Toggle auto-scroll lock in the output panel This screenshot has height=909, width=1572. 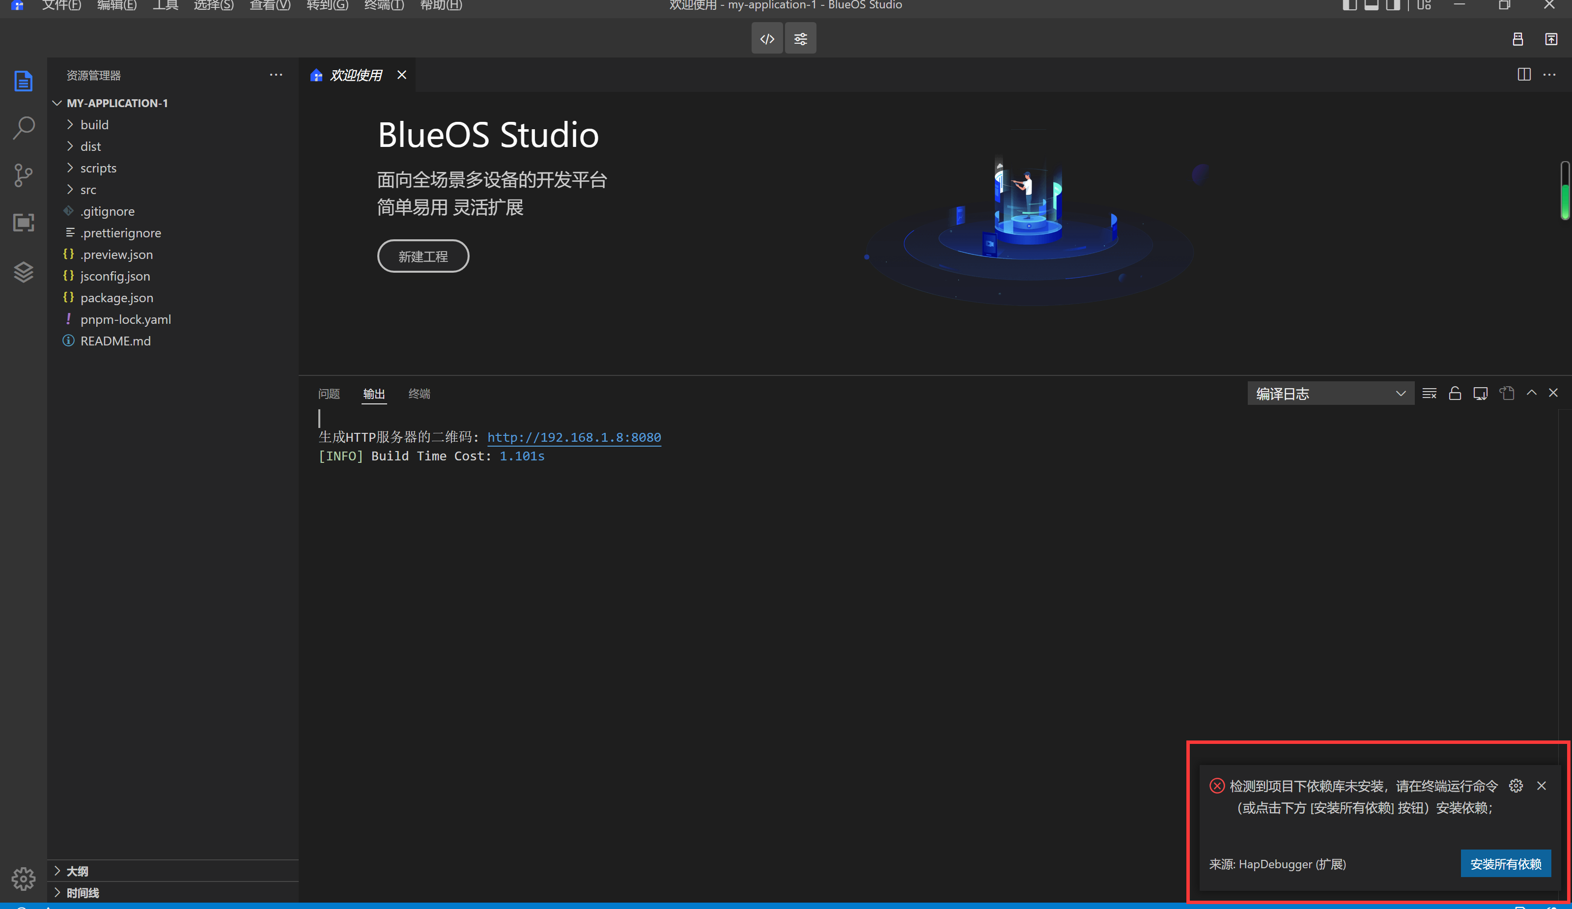click(x=1456, y=393)
